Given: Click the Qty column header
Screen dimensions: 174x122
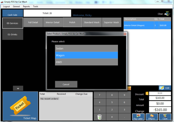Looking at the screenshot, I should (x=156, y=19).
